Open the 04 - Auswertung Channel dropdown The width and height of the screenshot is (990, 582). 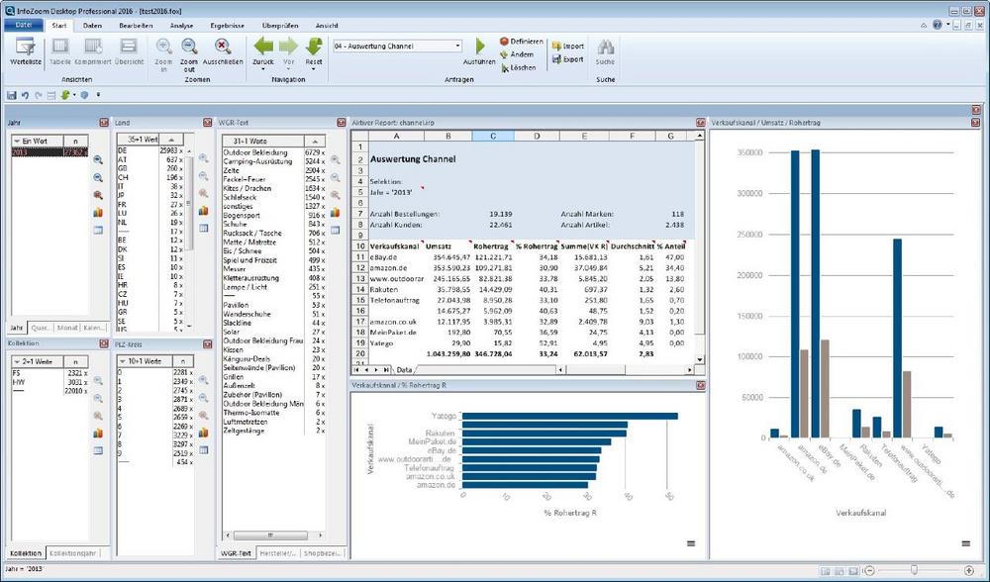pos(457,47)
